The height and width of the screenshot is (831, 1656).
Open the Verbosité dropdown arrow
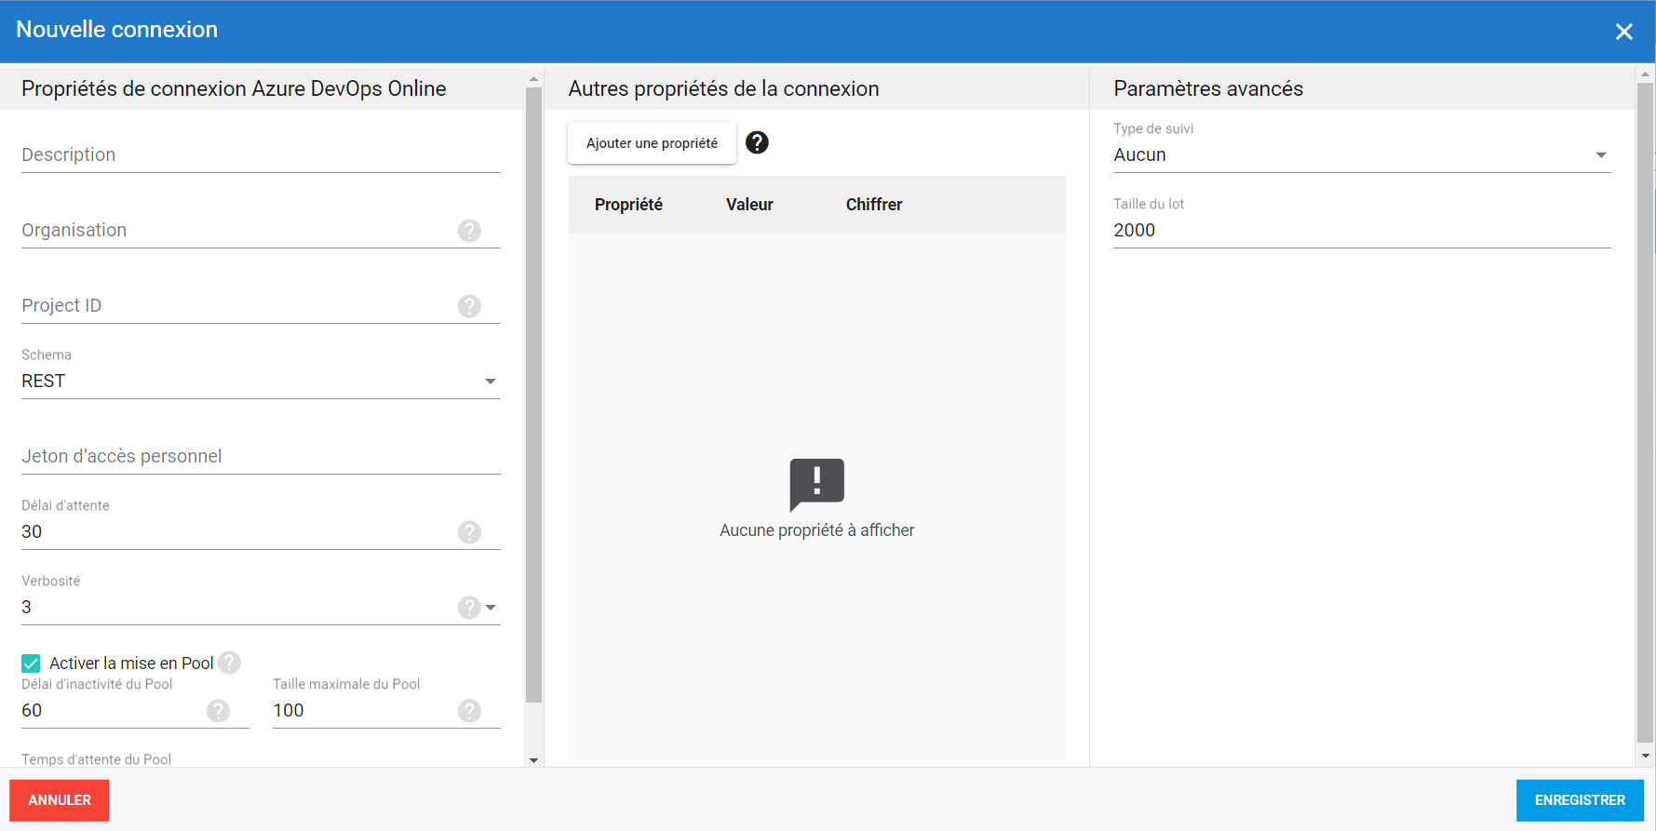coord(491,608)
